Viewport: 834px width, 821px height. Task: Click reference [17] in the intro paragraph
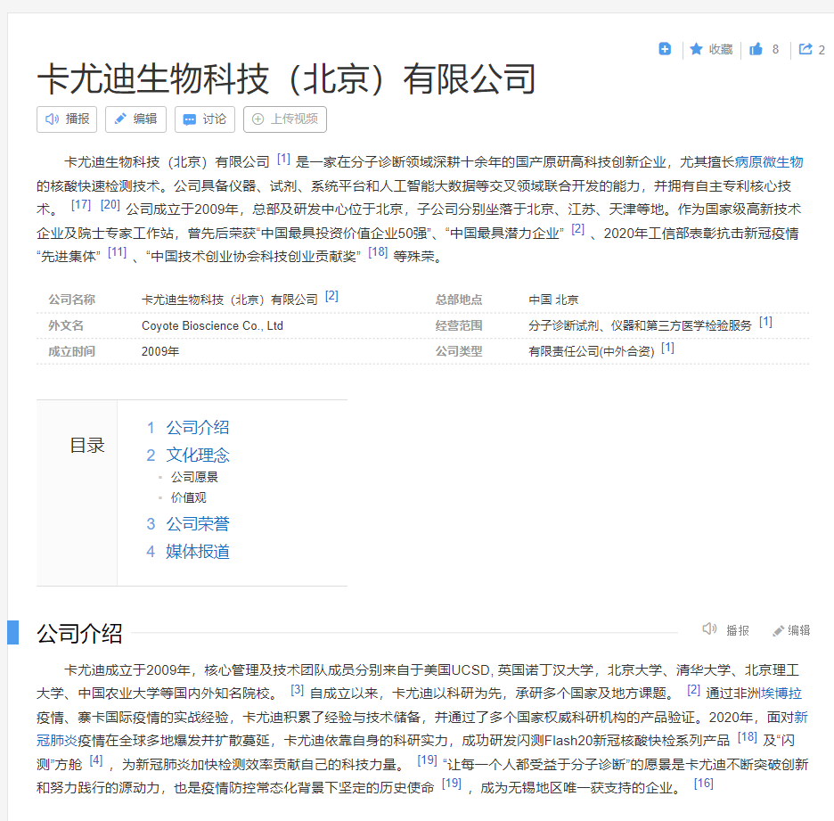(81, 205)
